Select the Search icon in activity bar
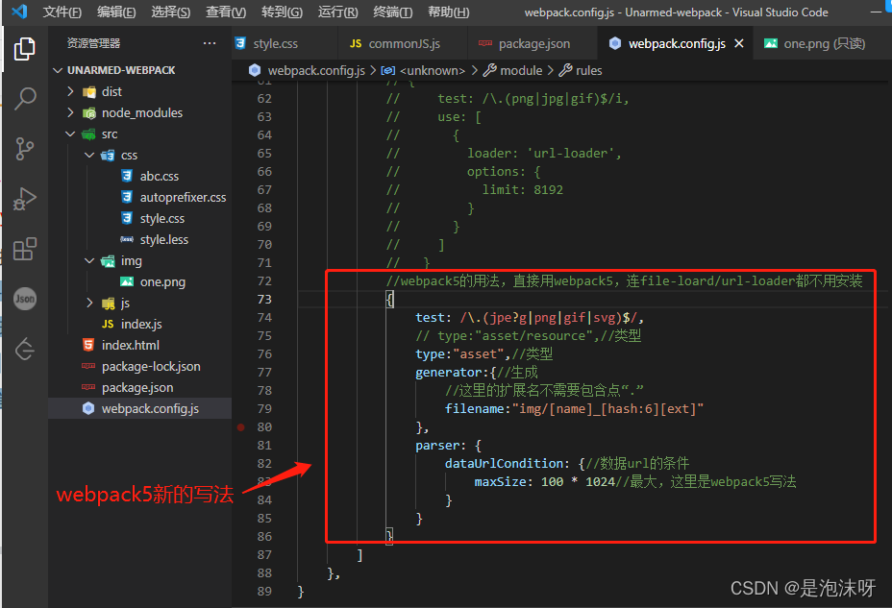The image size is (892, 608). 25,98
